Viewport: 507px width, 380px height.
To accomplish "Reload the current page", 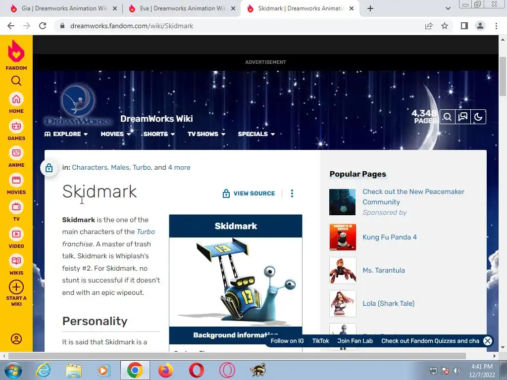I will coord(43,26).
